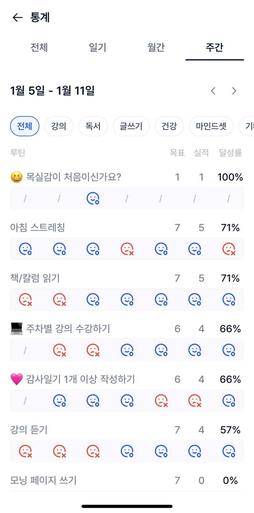Open the 모닝 페이지 쓰기 routine
This screenshot has width=254, height=513.
[x=43, y=480]
